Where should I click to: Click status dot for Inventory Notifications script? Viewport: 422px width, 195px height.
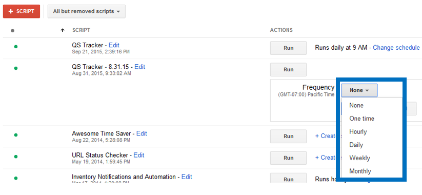click(15, 178)
